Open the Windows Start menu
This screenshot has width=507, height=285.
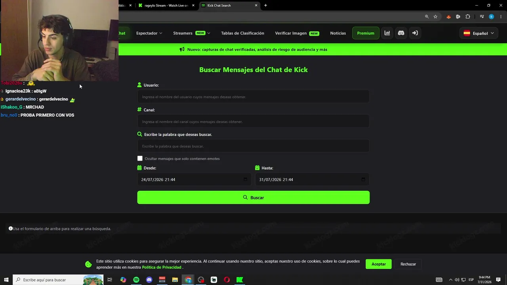point(6,280)
